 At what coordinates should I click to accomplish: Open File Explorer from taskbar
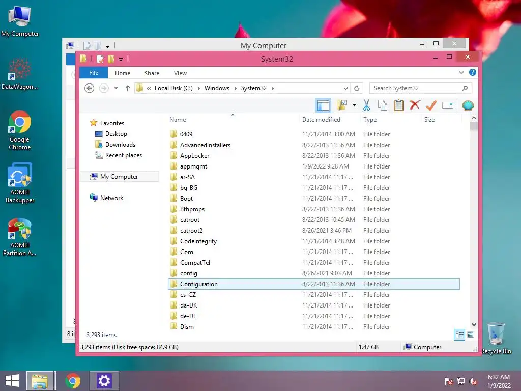pos(40,381)
